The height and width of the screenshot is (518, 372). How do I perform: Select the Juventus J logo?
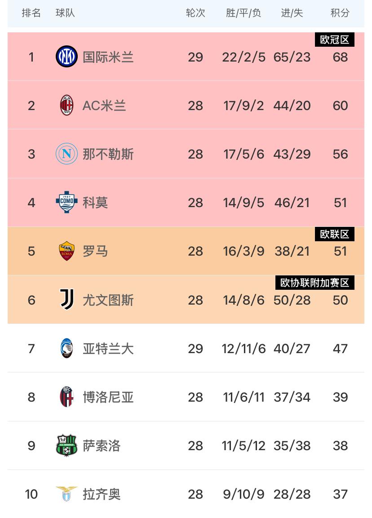click(66, 299)
